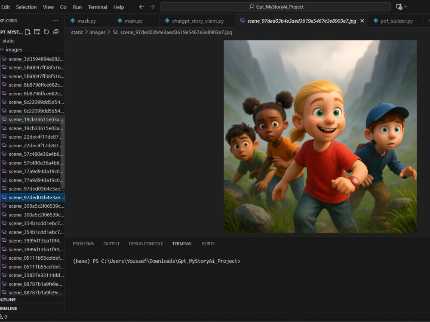430x322 pixels.
Task: Click the images breadcrumb segment
Action: pos(97,32)
